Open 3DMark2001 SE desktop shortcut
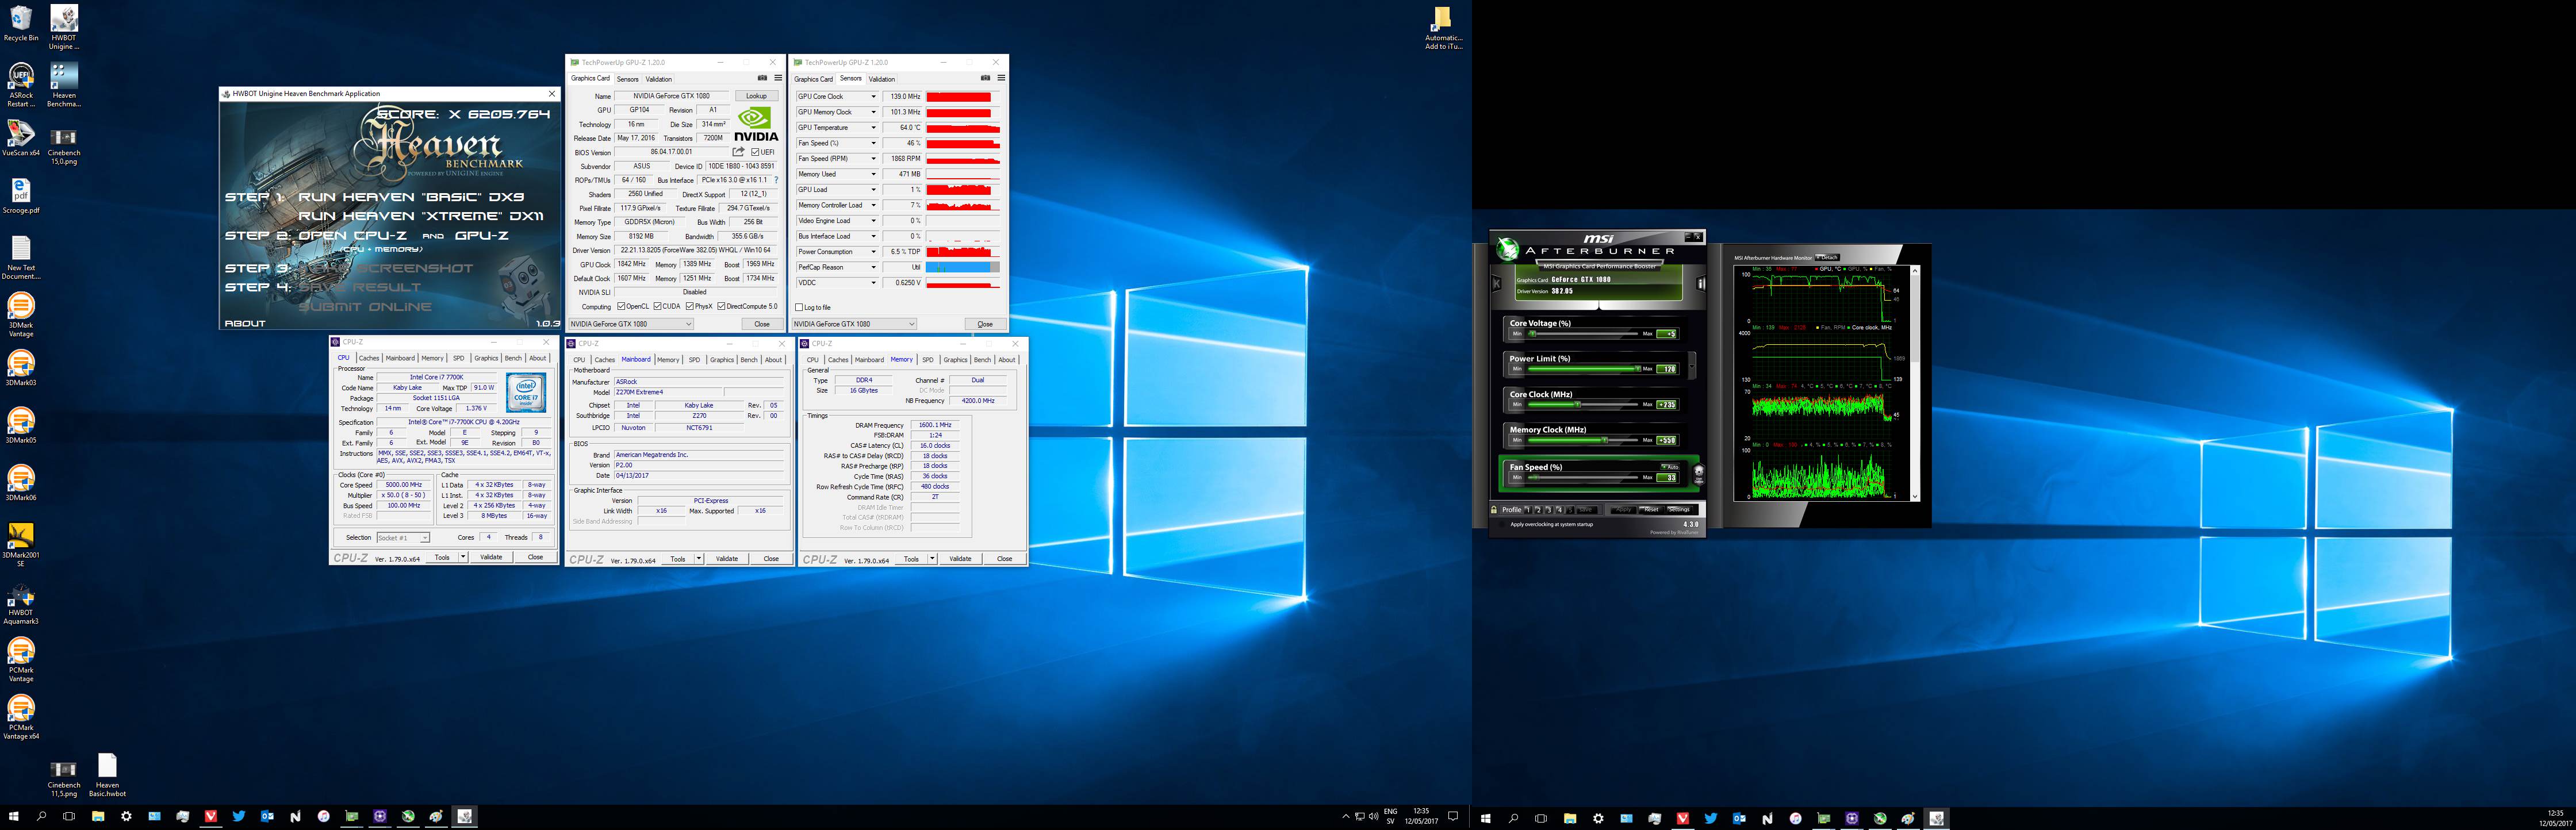Screen dimensions: 2576x830 pos(21,545)
